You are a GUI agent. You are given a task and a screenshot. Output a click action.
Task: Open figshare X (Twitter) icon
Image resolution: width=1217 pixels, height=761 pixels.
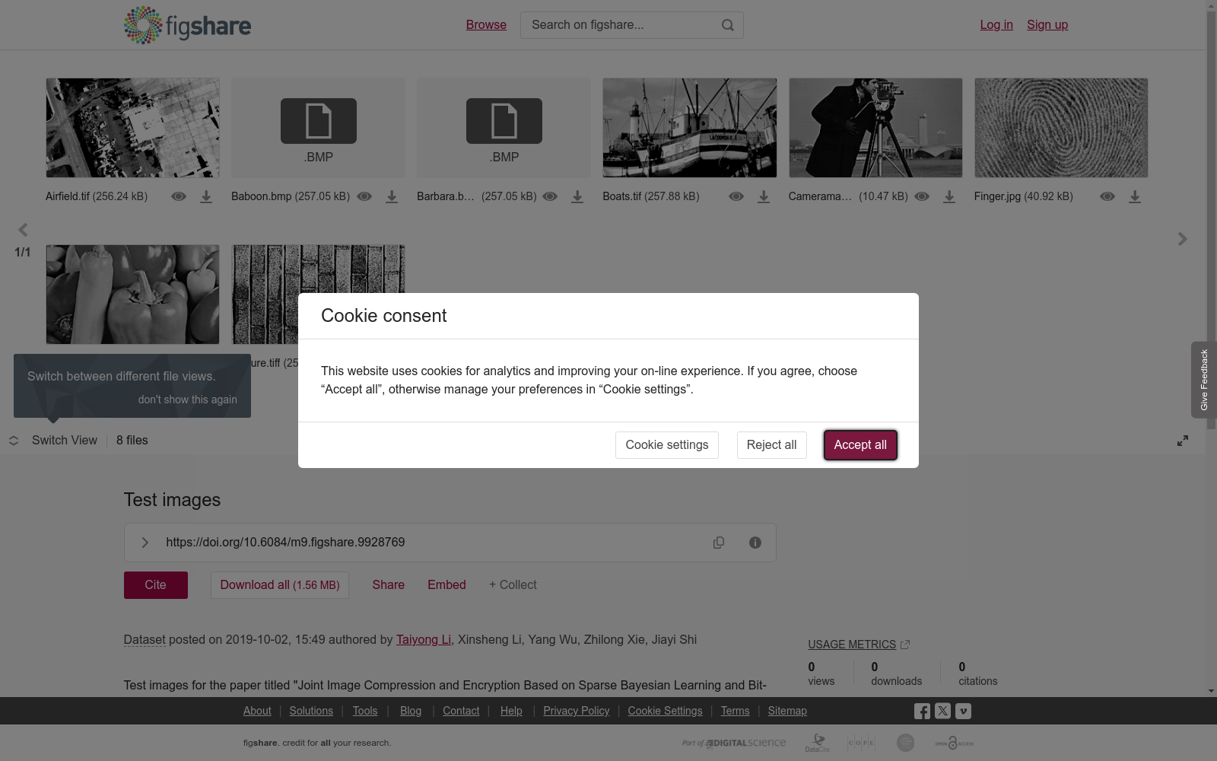(x=942, y=711)
